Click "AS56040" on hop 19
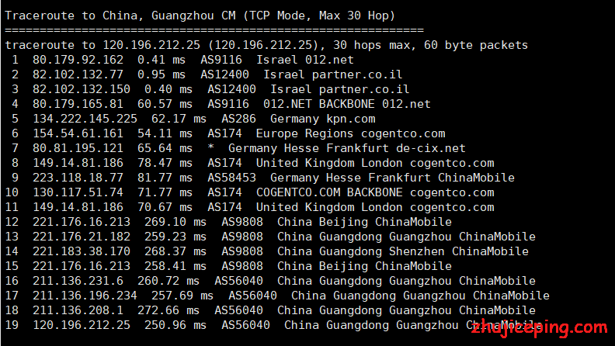This screenshot has height=346, width=615. pos(245,325)
